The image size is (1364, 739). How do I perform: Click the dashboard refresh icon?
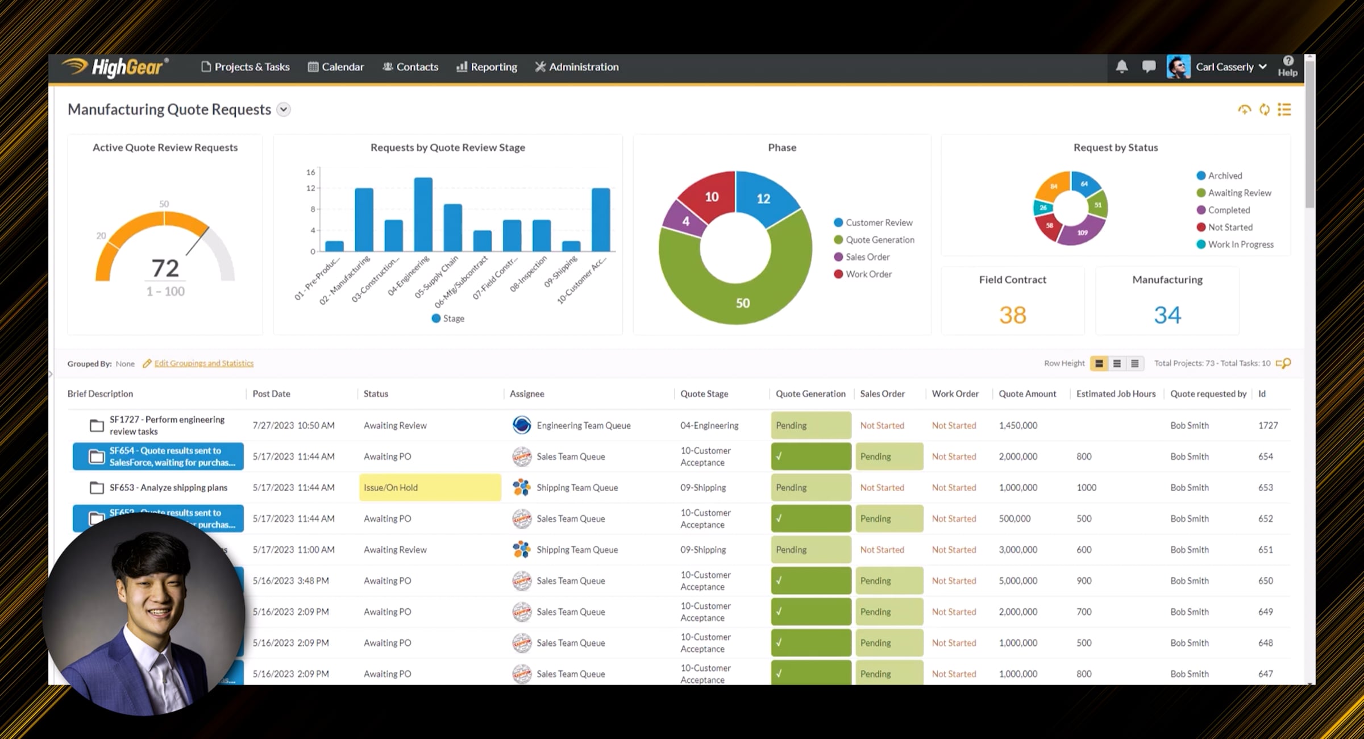point(1264,110)
